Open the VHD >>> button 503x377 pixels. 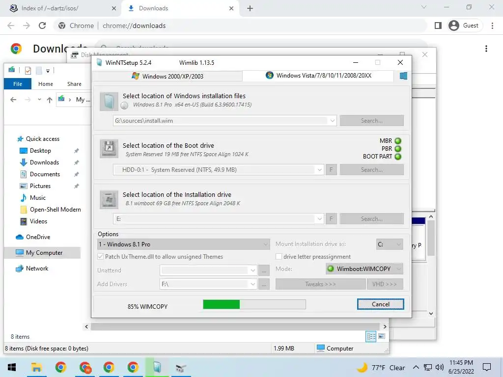click(x=385, y=284)
